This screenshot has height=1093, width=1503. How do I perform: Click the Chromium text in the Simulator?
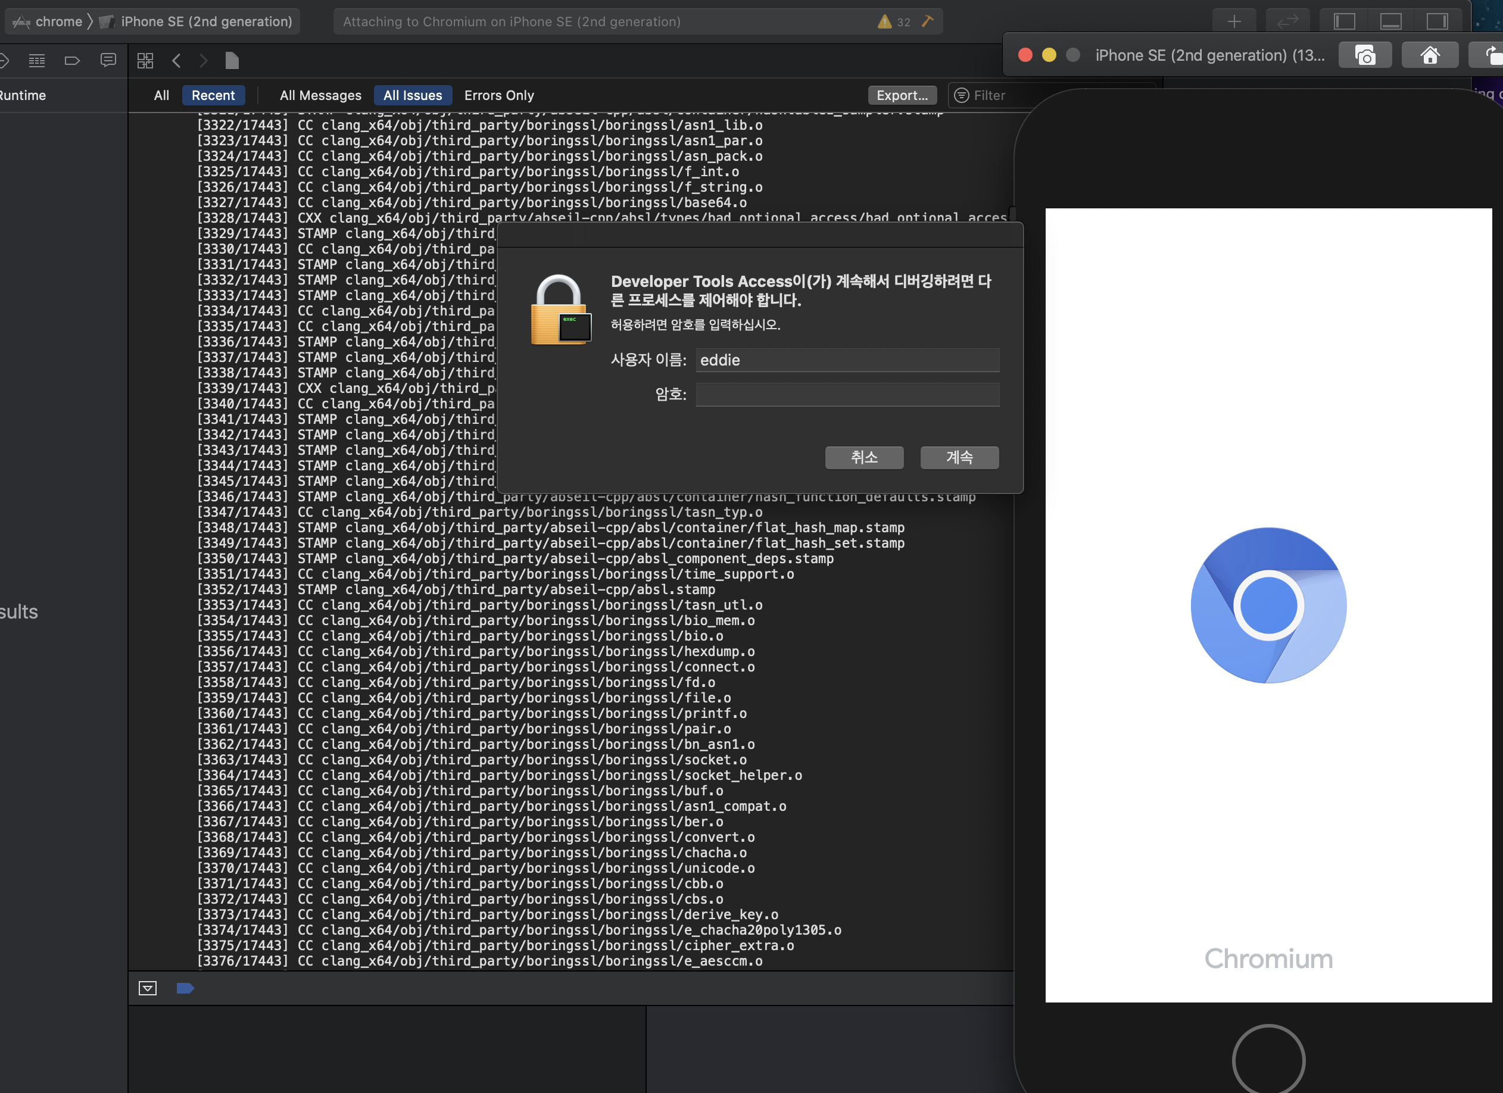tap(1268, 958)
